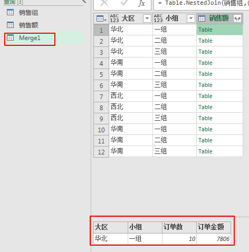249x252 pixels.
Task: Click into the Table.NestedJoin formula bar
Action: (202, 3)
